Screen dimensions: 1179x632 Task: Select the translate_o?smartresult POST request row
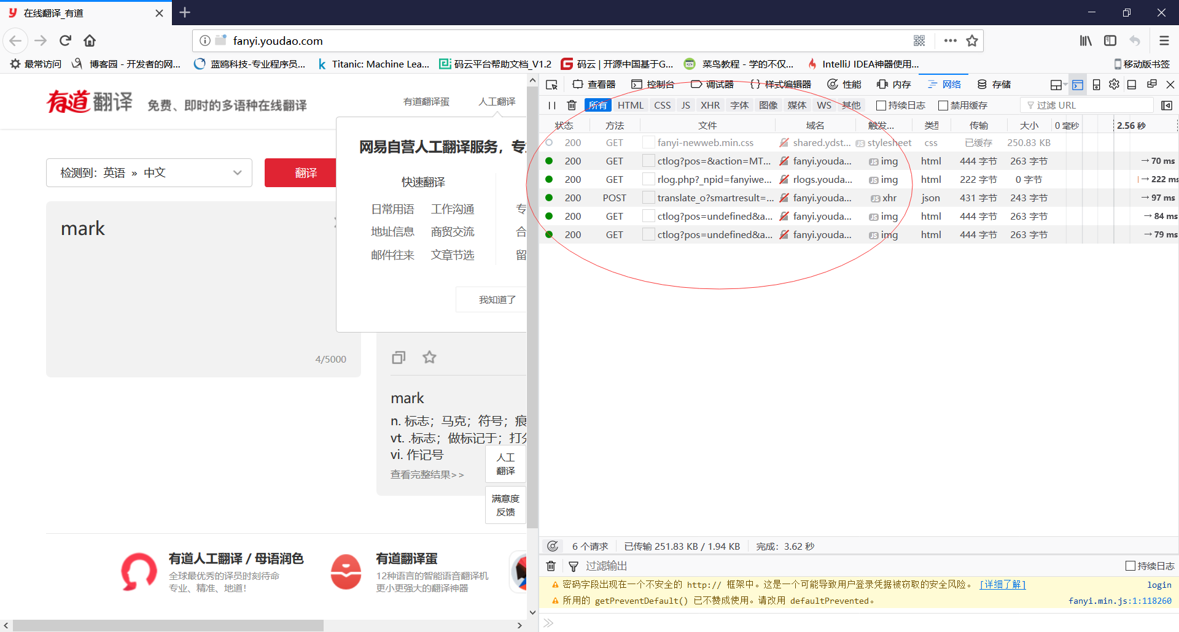(858, 198)
